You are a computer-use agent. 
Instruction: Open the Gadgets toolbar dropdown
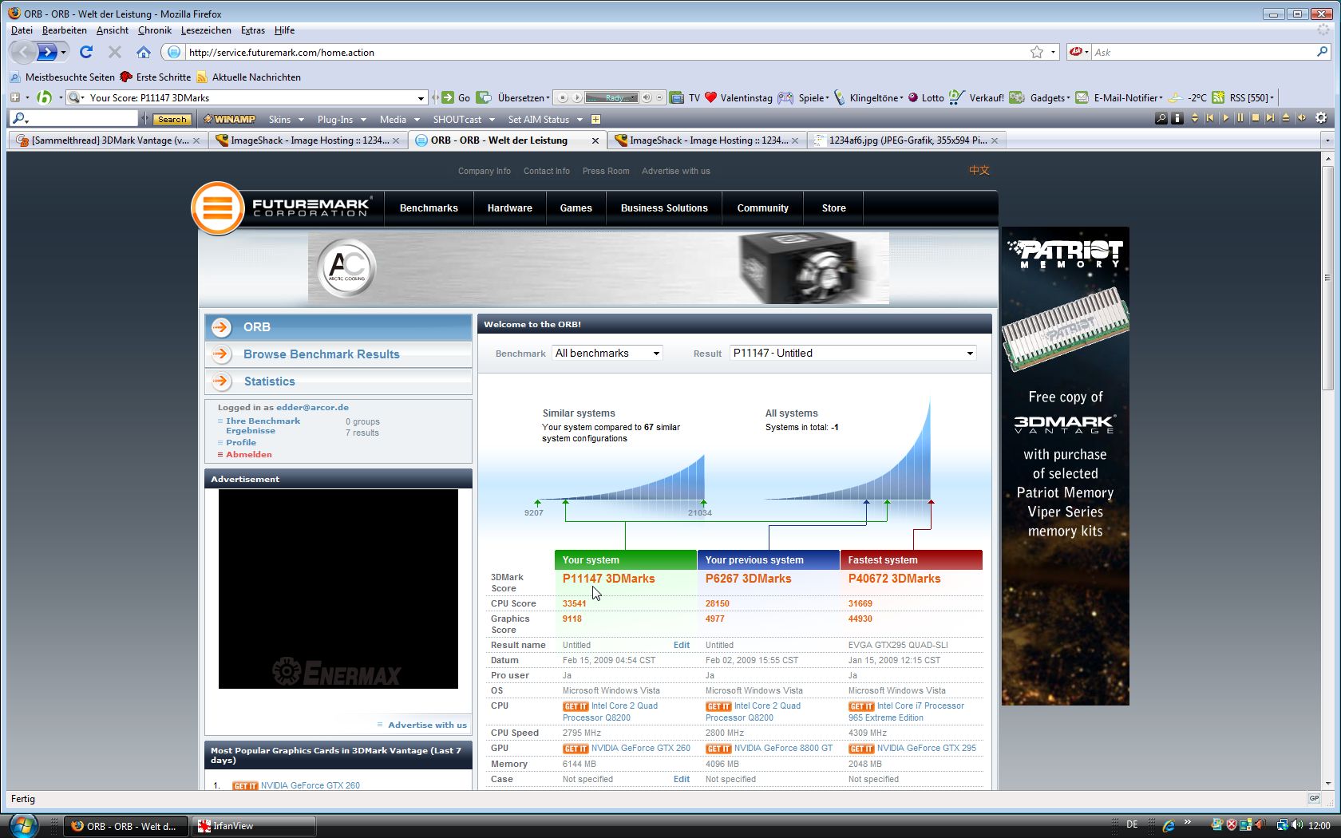1041,97
